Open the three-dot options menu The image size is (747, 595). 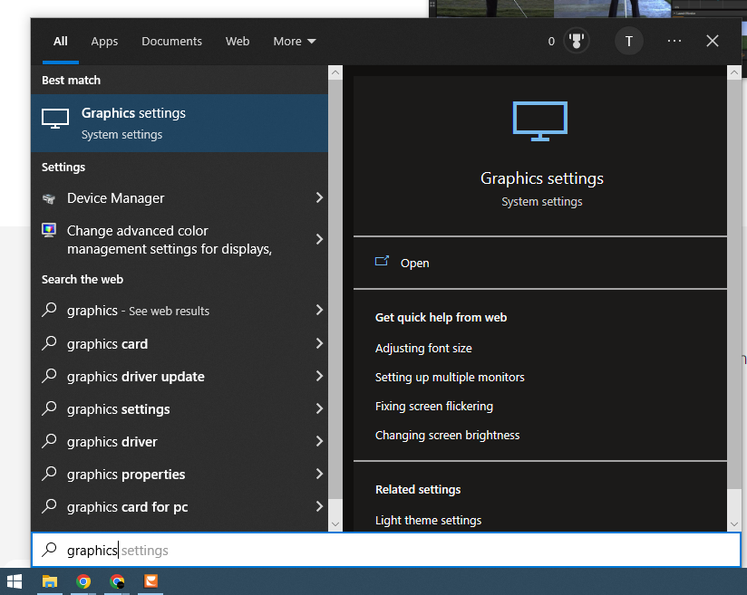[x=674, y=41]
